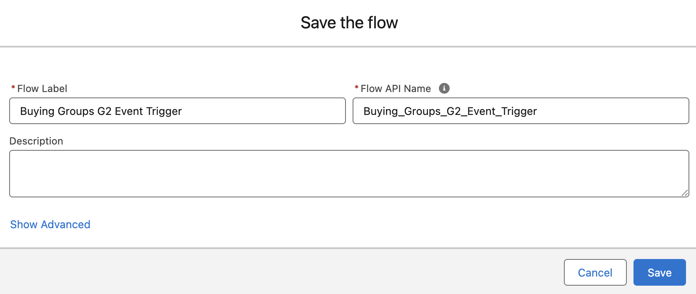Screen dimensions: 696x294
Task: Expand the Show Advanced options
Action: point(50,224)
